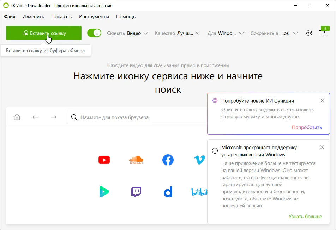Open the Инструменты menu
Viewport: 336px width, 230px height.
point(94,17)
